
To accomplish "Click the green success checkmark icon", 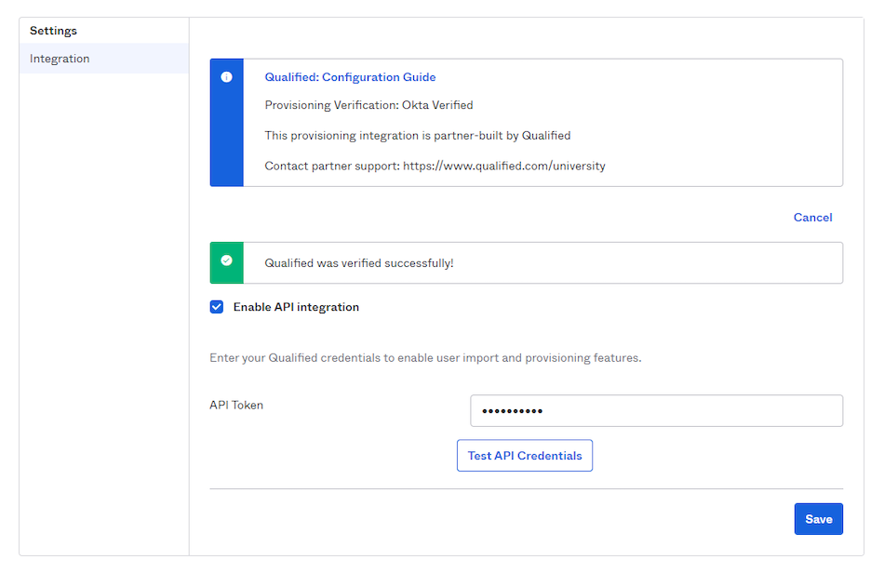I will pos(227,260).
